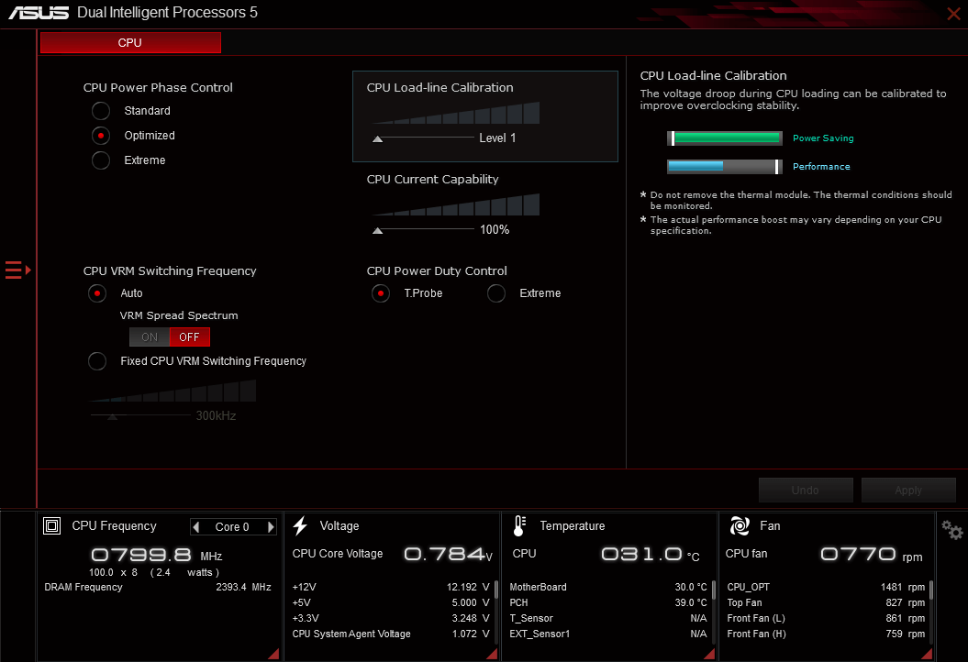
Task: Click the CPU Frequency chip icon
Action: pos(52,525)
